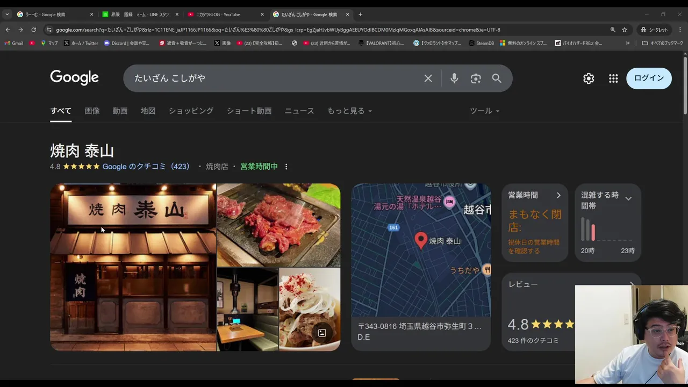Open the restaurant storefront photo

[x=133, y=268]
